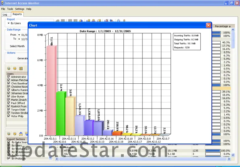
Task: Click the move-up arrow icon above Report Sections
Action: tap(21, 134)
